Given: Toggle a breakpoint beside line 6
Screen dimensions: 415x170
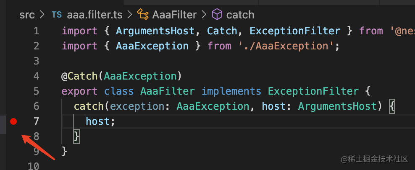Looking at the screenshot, I should [x=13, y=106].
